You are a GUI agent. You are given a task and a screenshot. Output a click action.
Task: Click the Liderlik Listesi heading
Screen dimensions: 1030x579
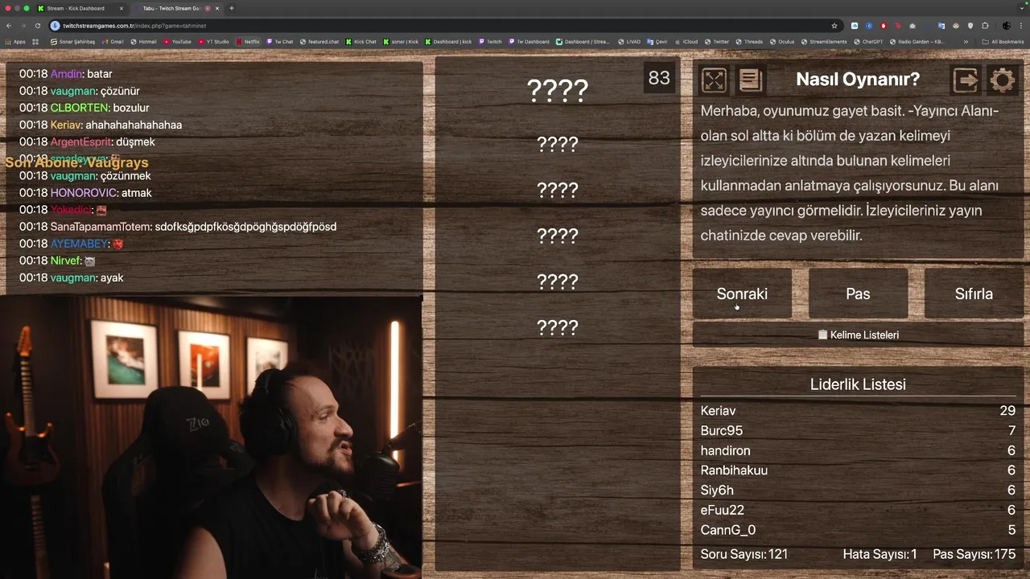pos(858,384)
